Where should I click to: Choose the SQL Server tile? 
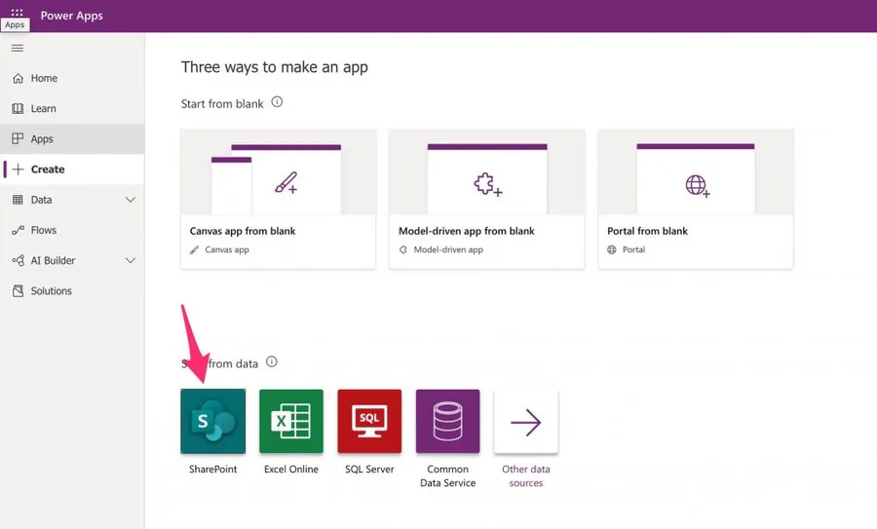[x=369, y=422]
